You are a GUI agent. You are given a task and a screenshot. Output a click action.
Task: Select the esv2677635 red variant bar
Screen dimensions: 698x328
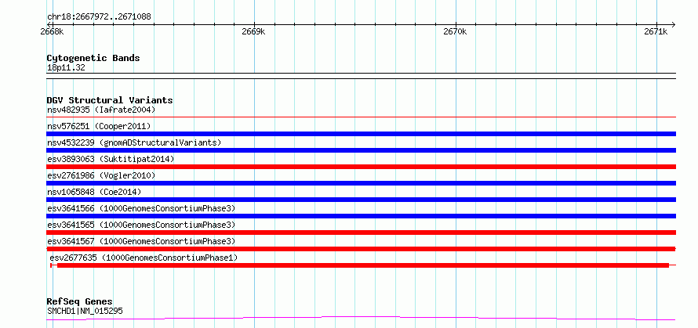pos(363,265)
